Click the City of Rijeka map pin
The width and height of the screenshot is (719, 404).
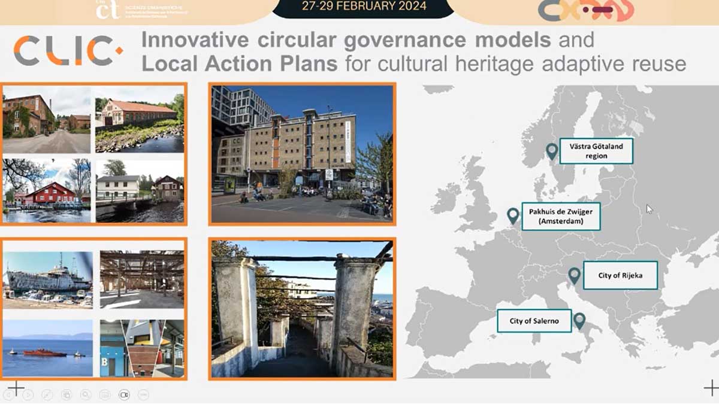(x=575, y=276)
